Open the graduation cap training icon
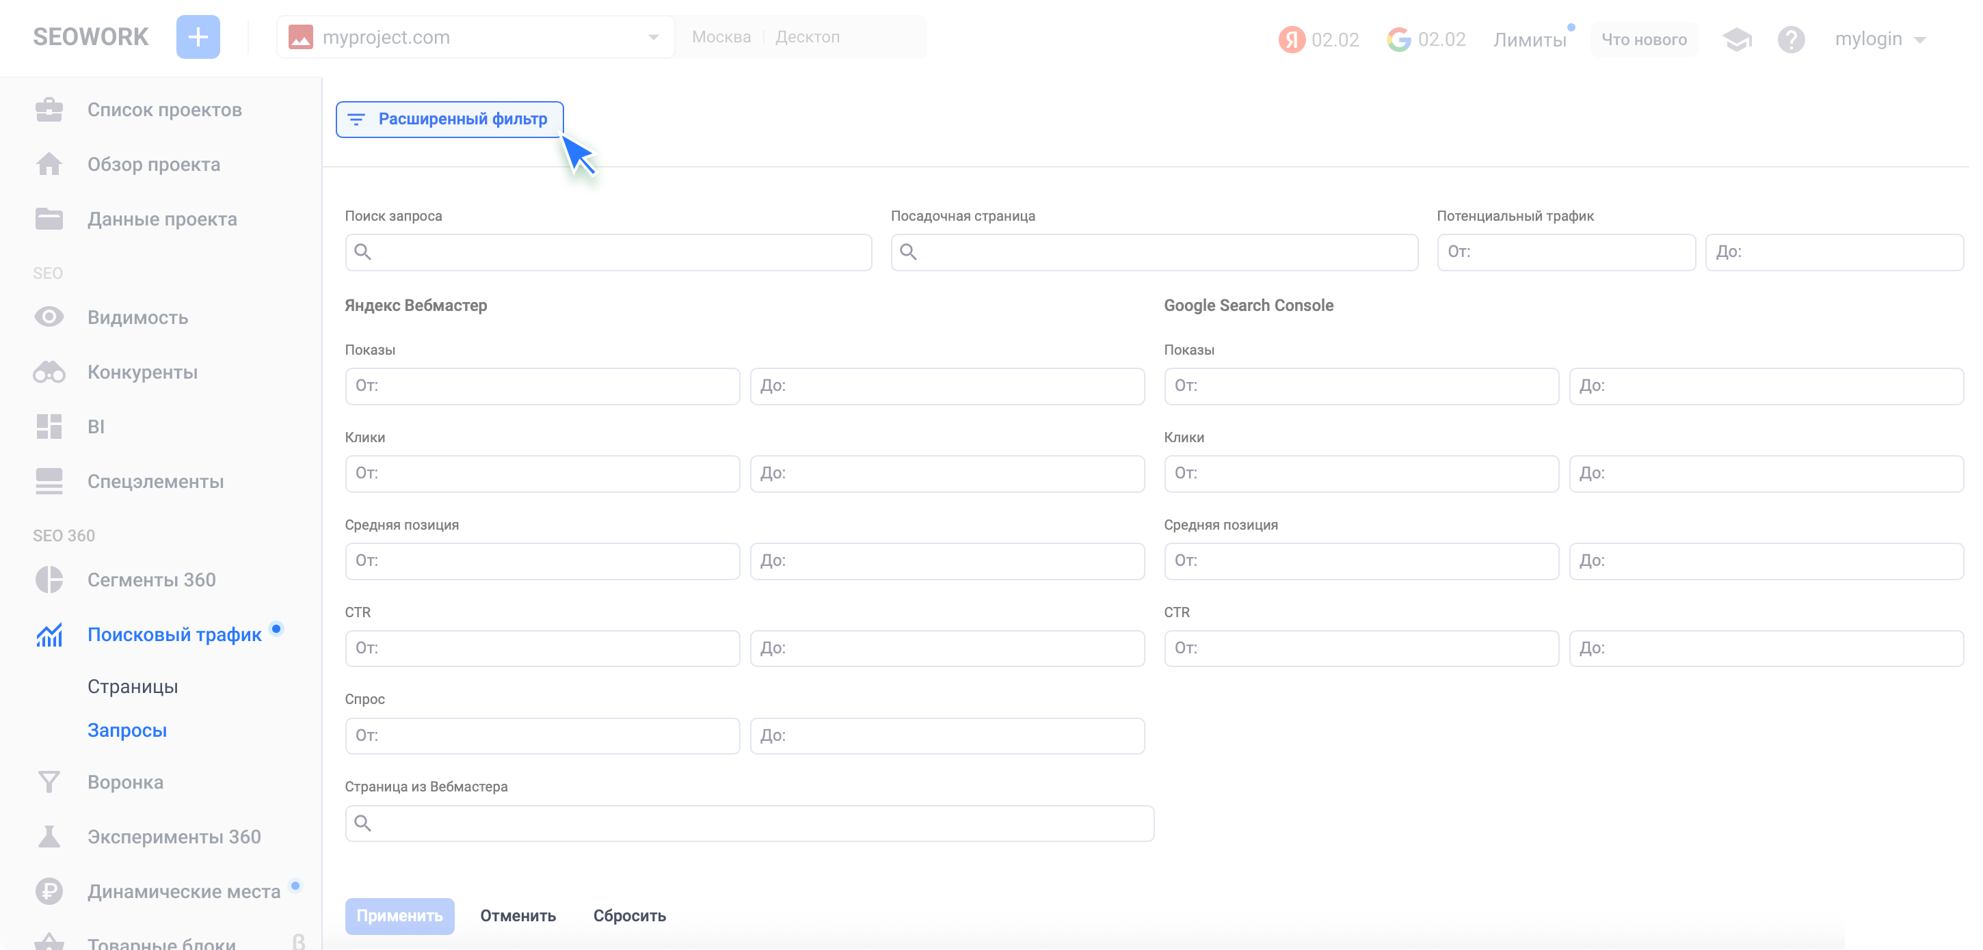The height and width of the screenshot is (950, 1983). pyautogui.click(x=1736, y=39)
